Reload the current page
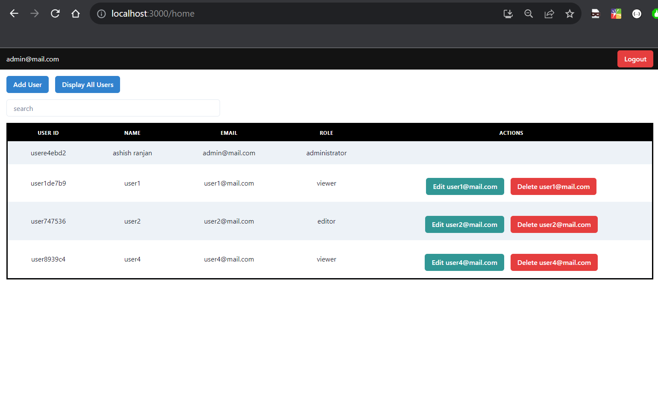 (x=55, y=13)
